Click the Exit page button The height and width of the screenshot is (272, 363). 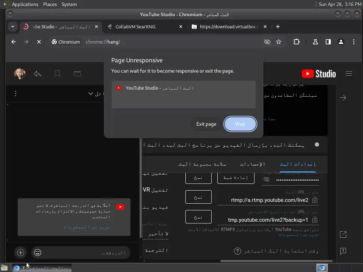pyautogui.click(x=206, y=124)
